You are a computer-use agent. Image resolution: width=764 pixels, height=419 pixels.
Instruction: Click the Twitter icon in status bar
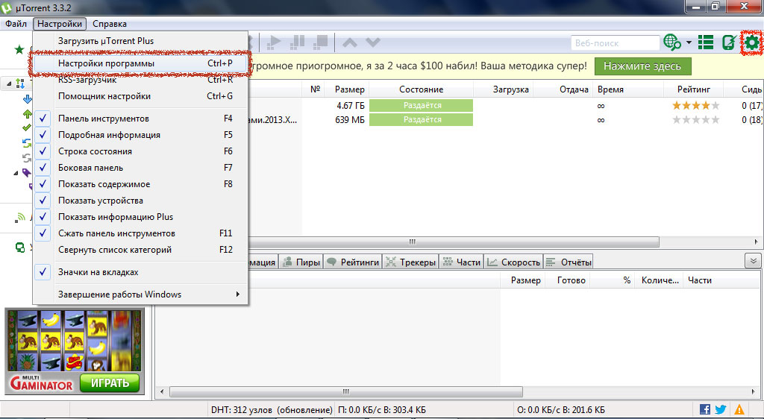(x=721, y=410)
